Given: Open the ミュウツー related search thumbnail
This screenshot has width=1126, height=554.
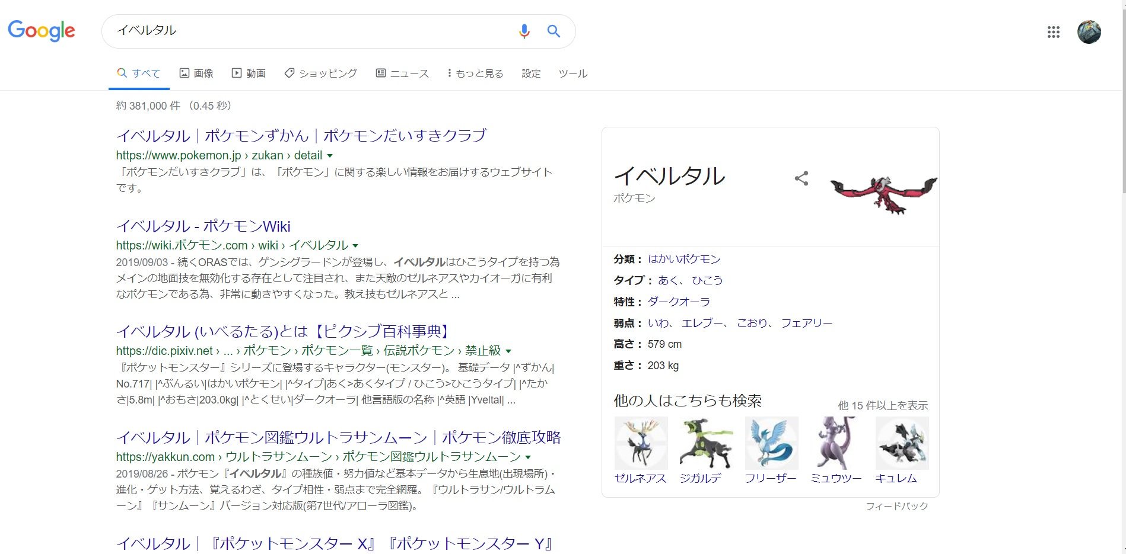Looking at the screenshot, I should (x=837, y=443).
